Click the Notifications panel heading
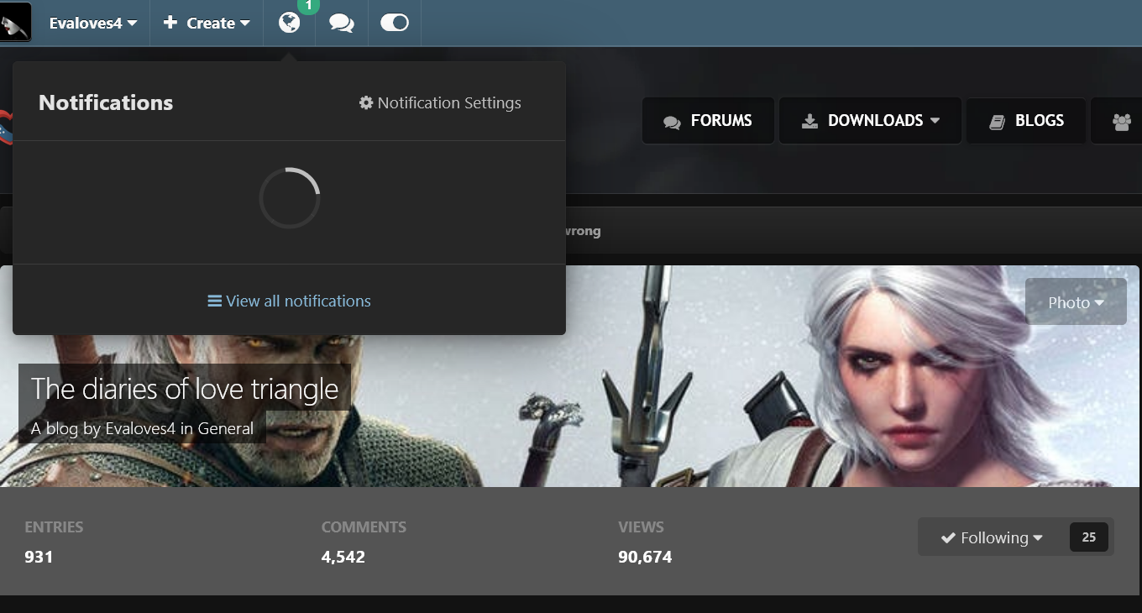The image size is (1142, 613). [x=106, y=102]
